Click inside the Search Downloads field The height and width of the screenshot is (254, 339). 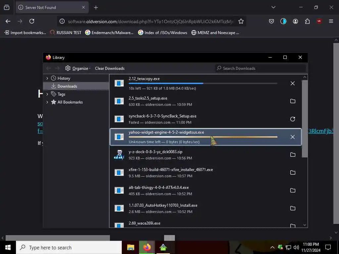point(261,68)
